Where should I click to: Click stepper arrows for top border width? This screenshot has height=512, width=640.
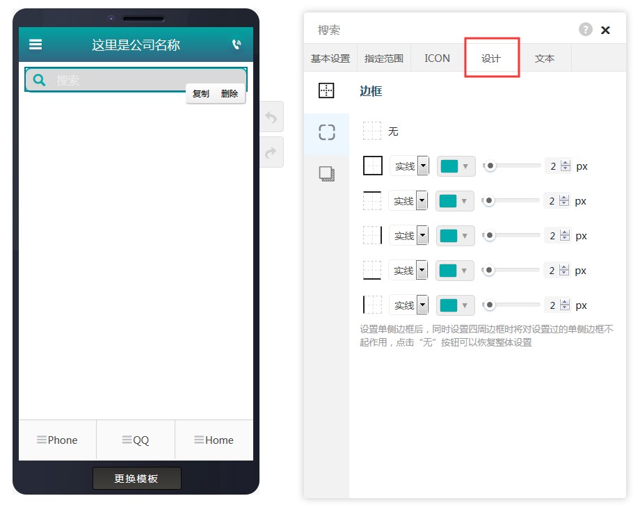click(x=564, y=200)
